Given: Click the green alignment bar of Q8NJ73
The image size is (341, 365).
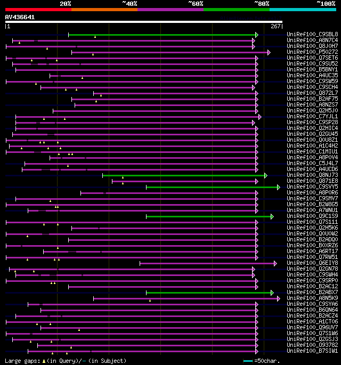Looking at the screenshot, I should click(184, 175).
